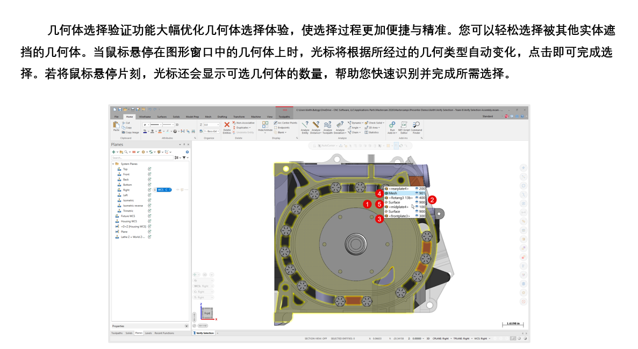The image size is (638, 349).
Task: Click the green plus Create plane icon
Action: tap(113, 152)
